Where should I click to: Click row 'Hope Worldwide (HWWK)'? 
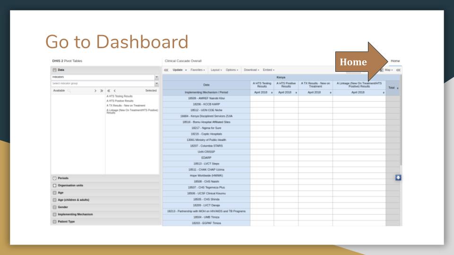207,176
